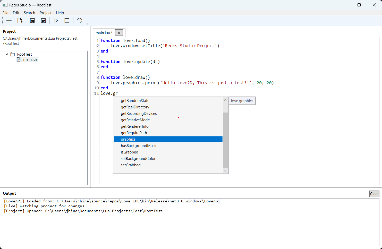The height and width of the screenshot is (249, 382).
Task: Collapse the RootTest folder in project tree
Action: pyautogui.click(x=7, y=54)
